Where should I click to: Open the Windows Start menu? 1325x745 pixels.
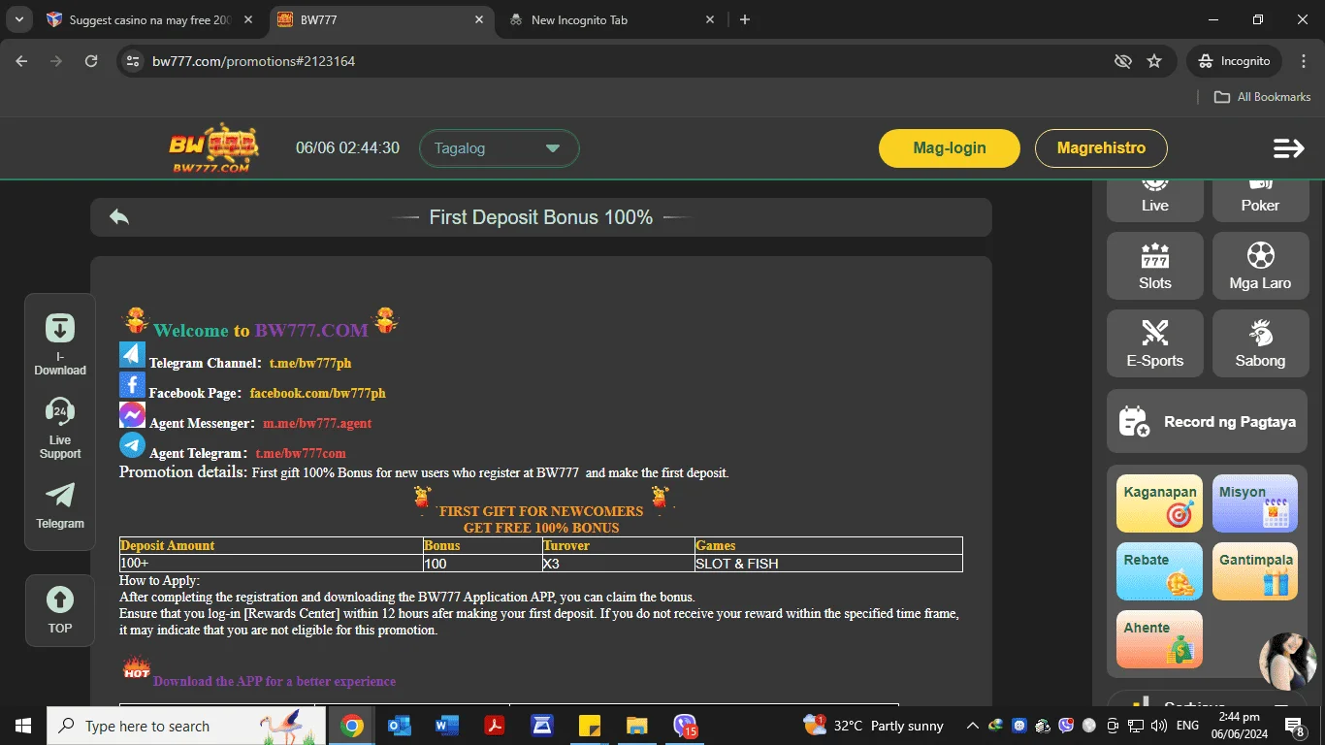point(22,726)
